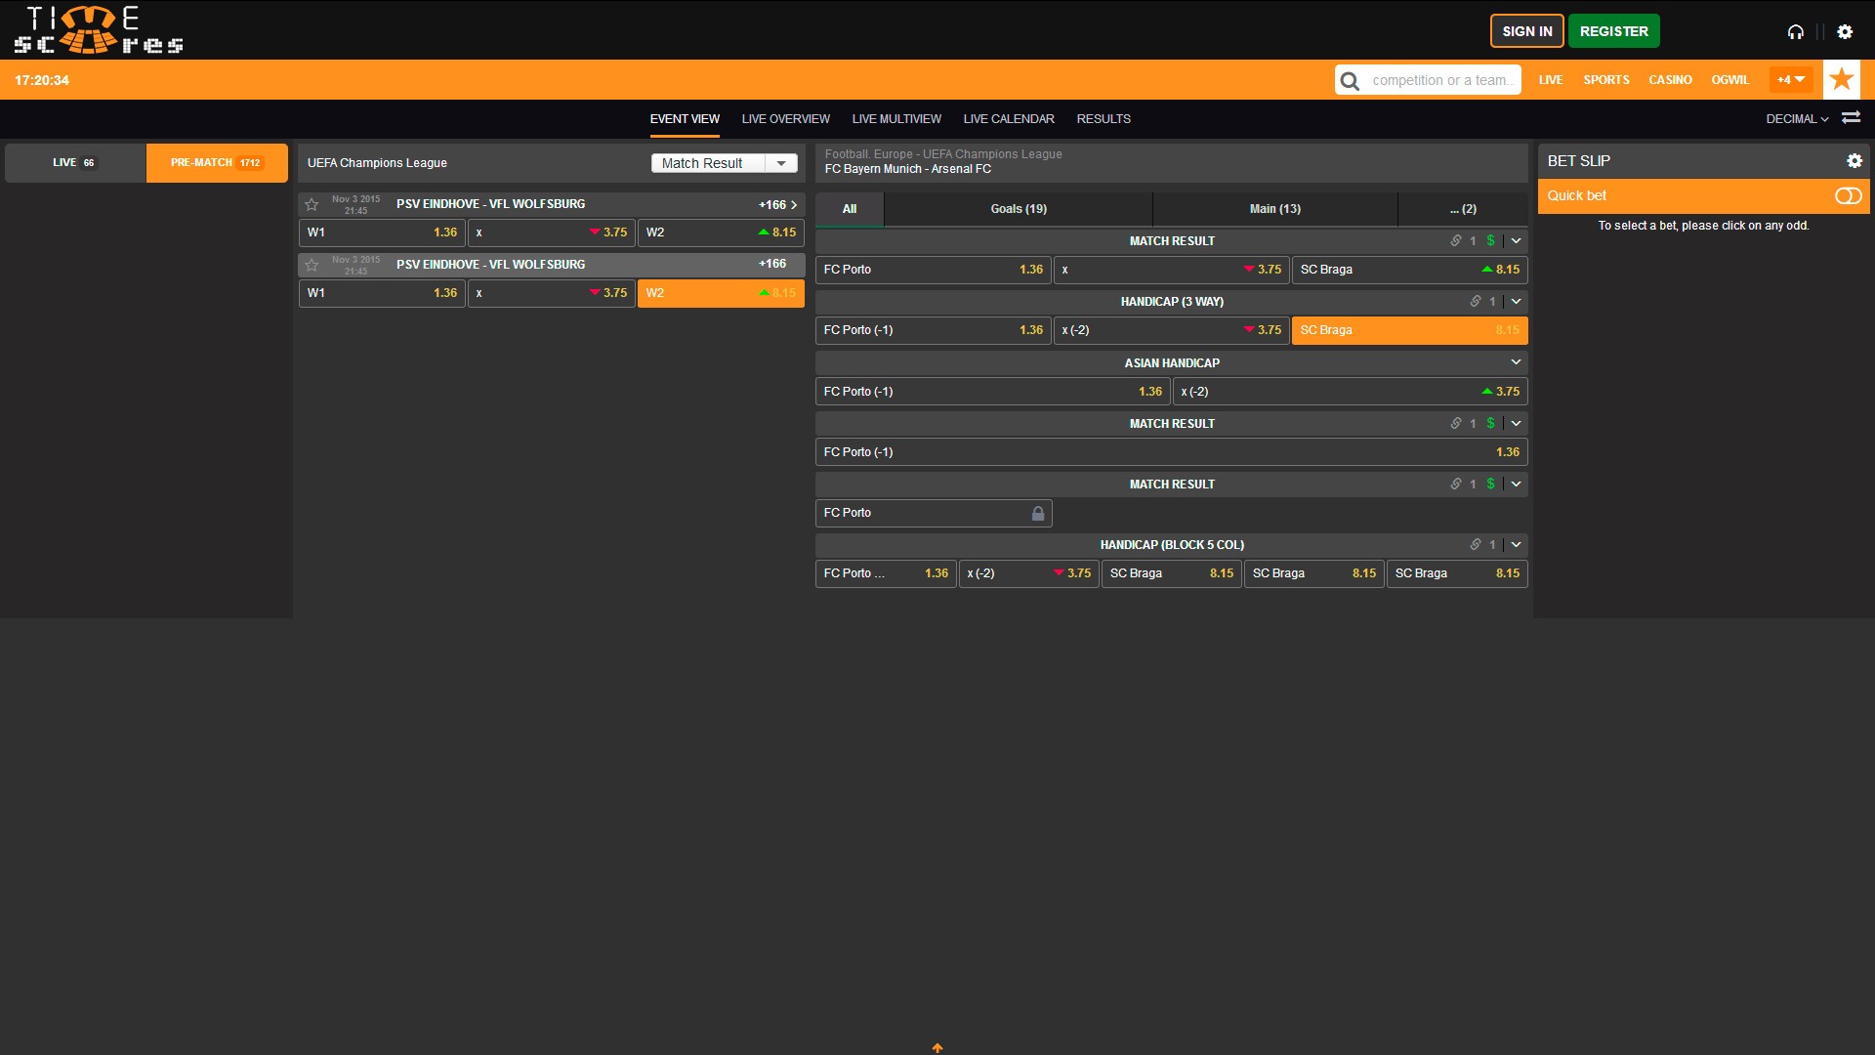The width and height of the screenshot is (1875, 1055).
Task: Open the Match Result market dropdown
Action: click(725, 163)
